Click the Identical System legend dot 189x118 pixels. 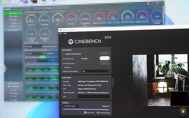tap(97, 113)
